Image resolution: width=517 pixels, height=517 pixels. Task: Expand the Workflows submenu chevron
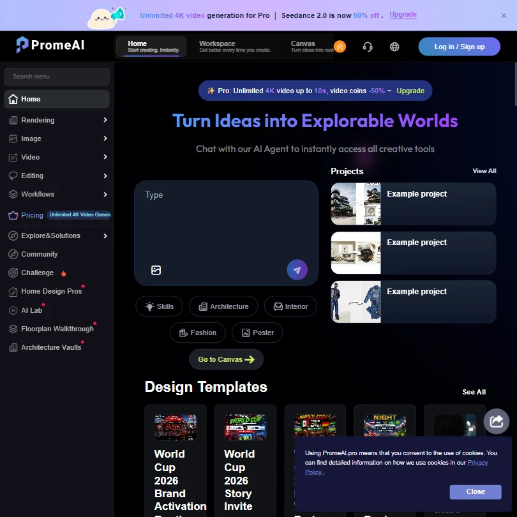pos(105,194)
